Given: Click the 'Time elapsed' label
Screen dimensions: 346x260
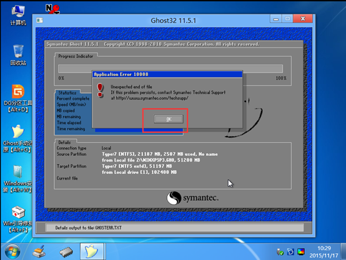Looking at the screenshot, I should point(69,122).
